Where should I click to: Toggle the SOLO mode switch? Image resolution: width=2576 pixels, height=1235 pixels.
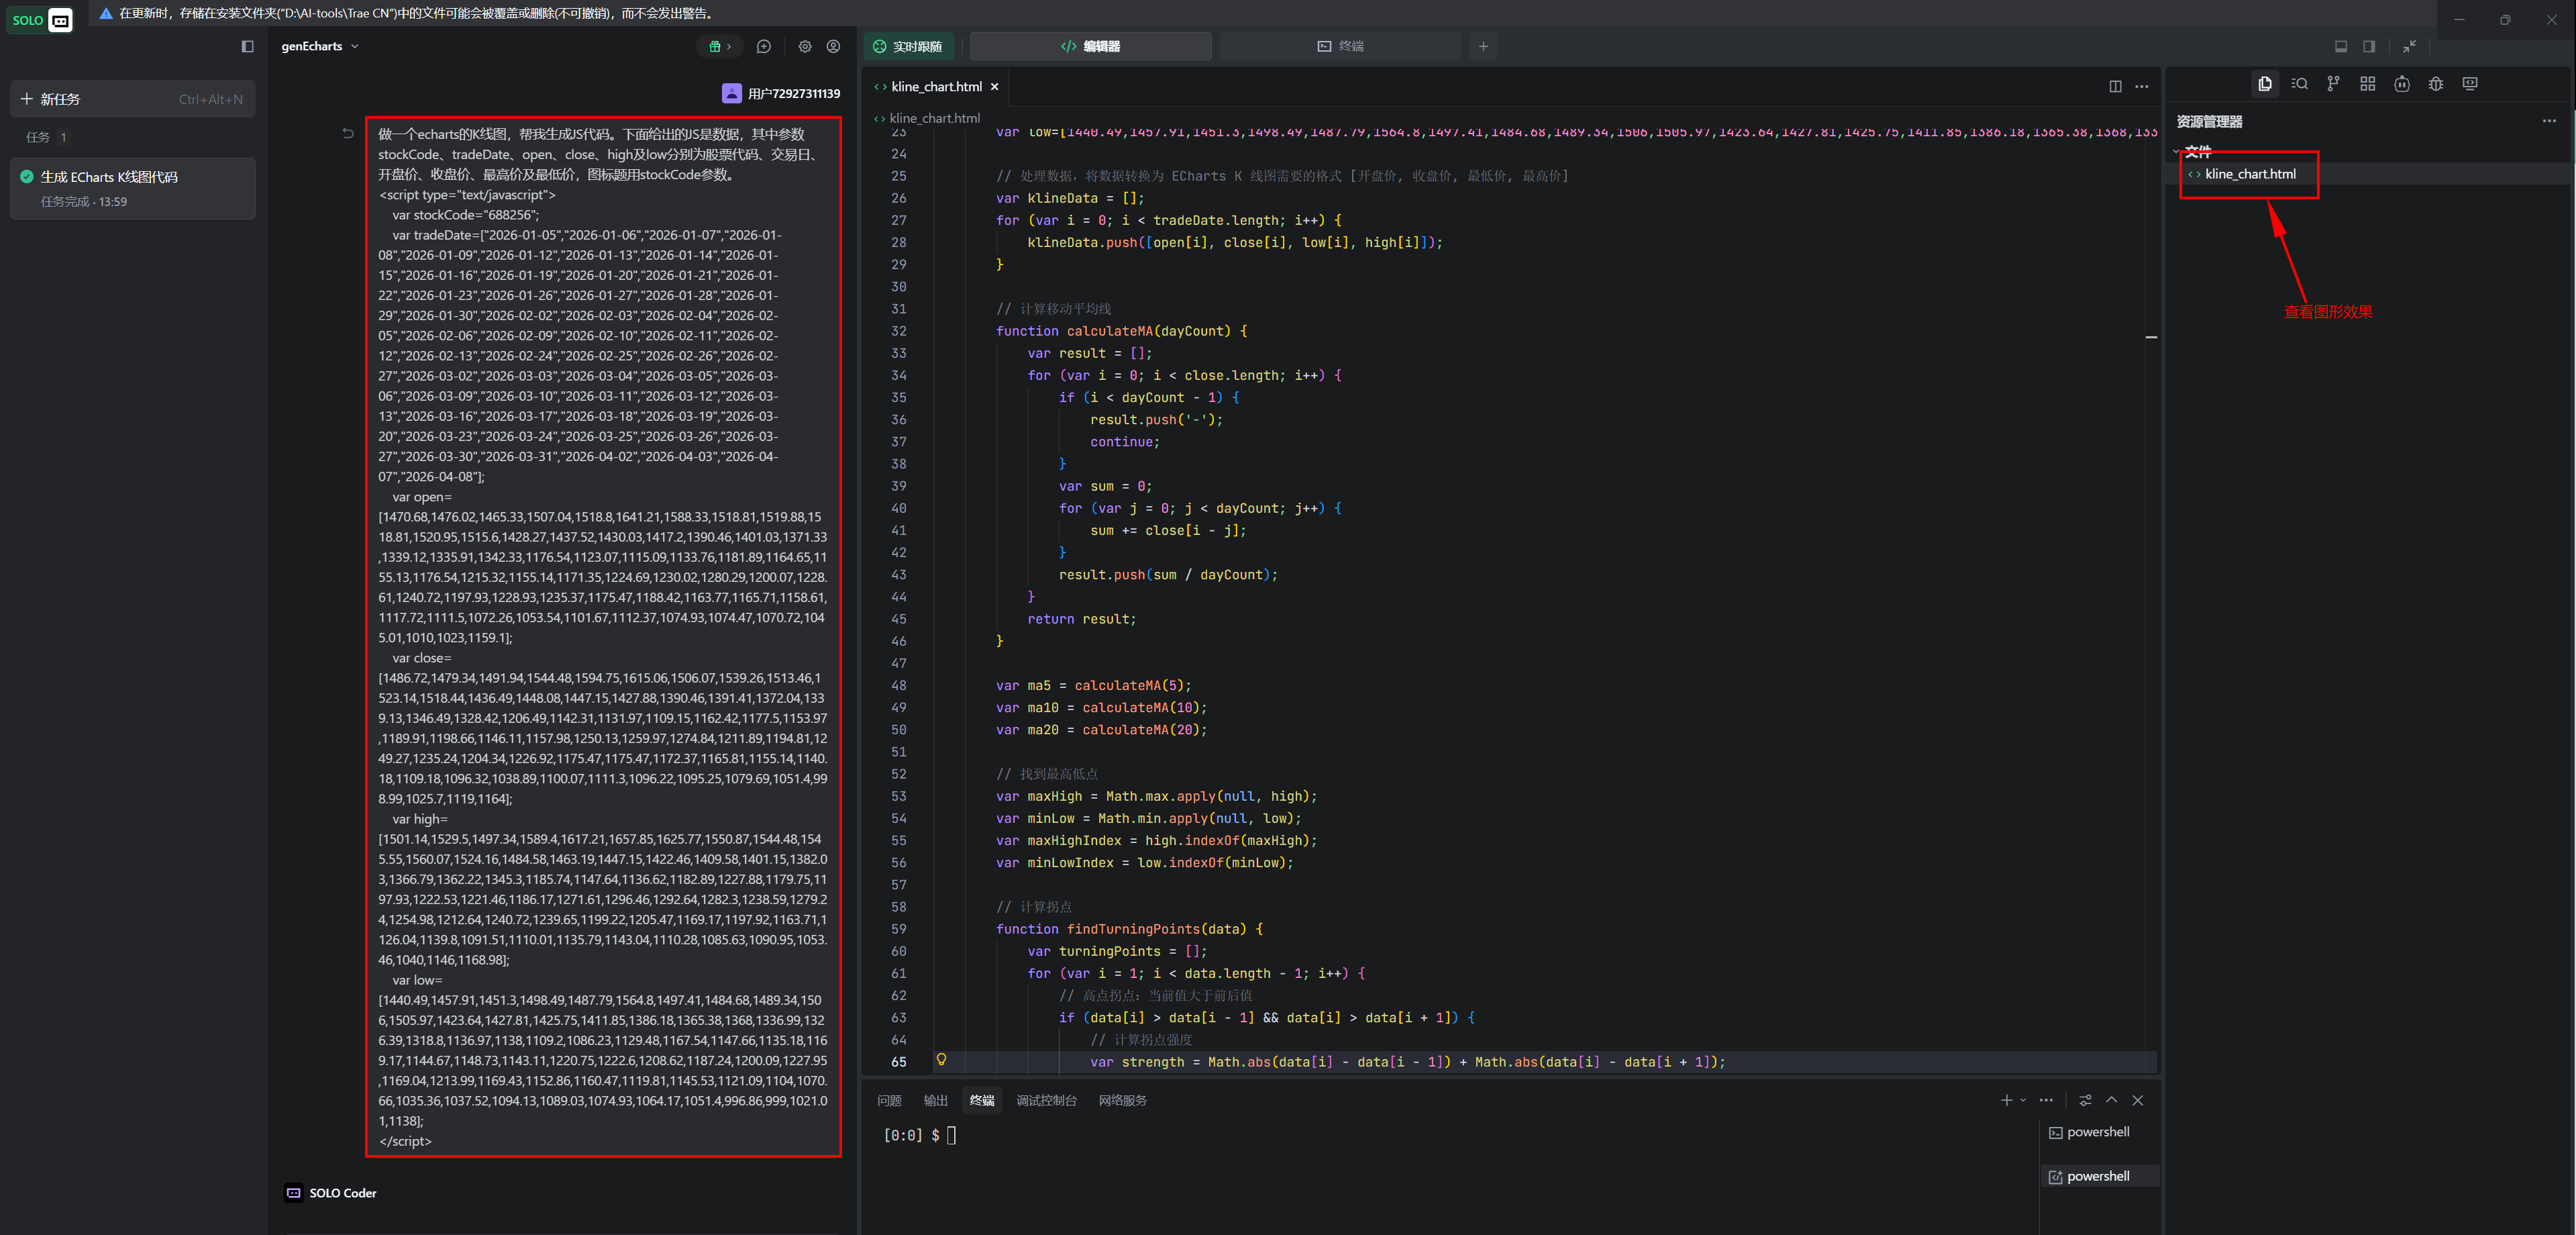41,20
